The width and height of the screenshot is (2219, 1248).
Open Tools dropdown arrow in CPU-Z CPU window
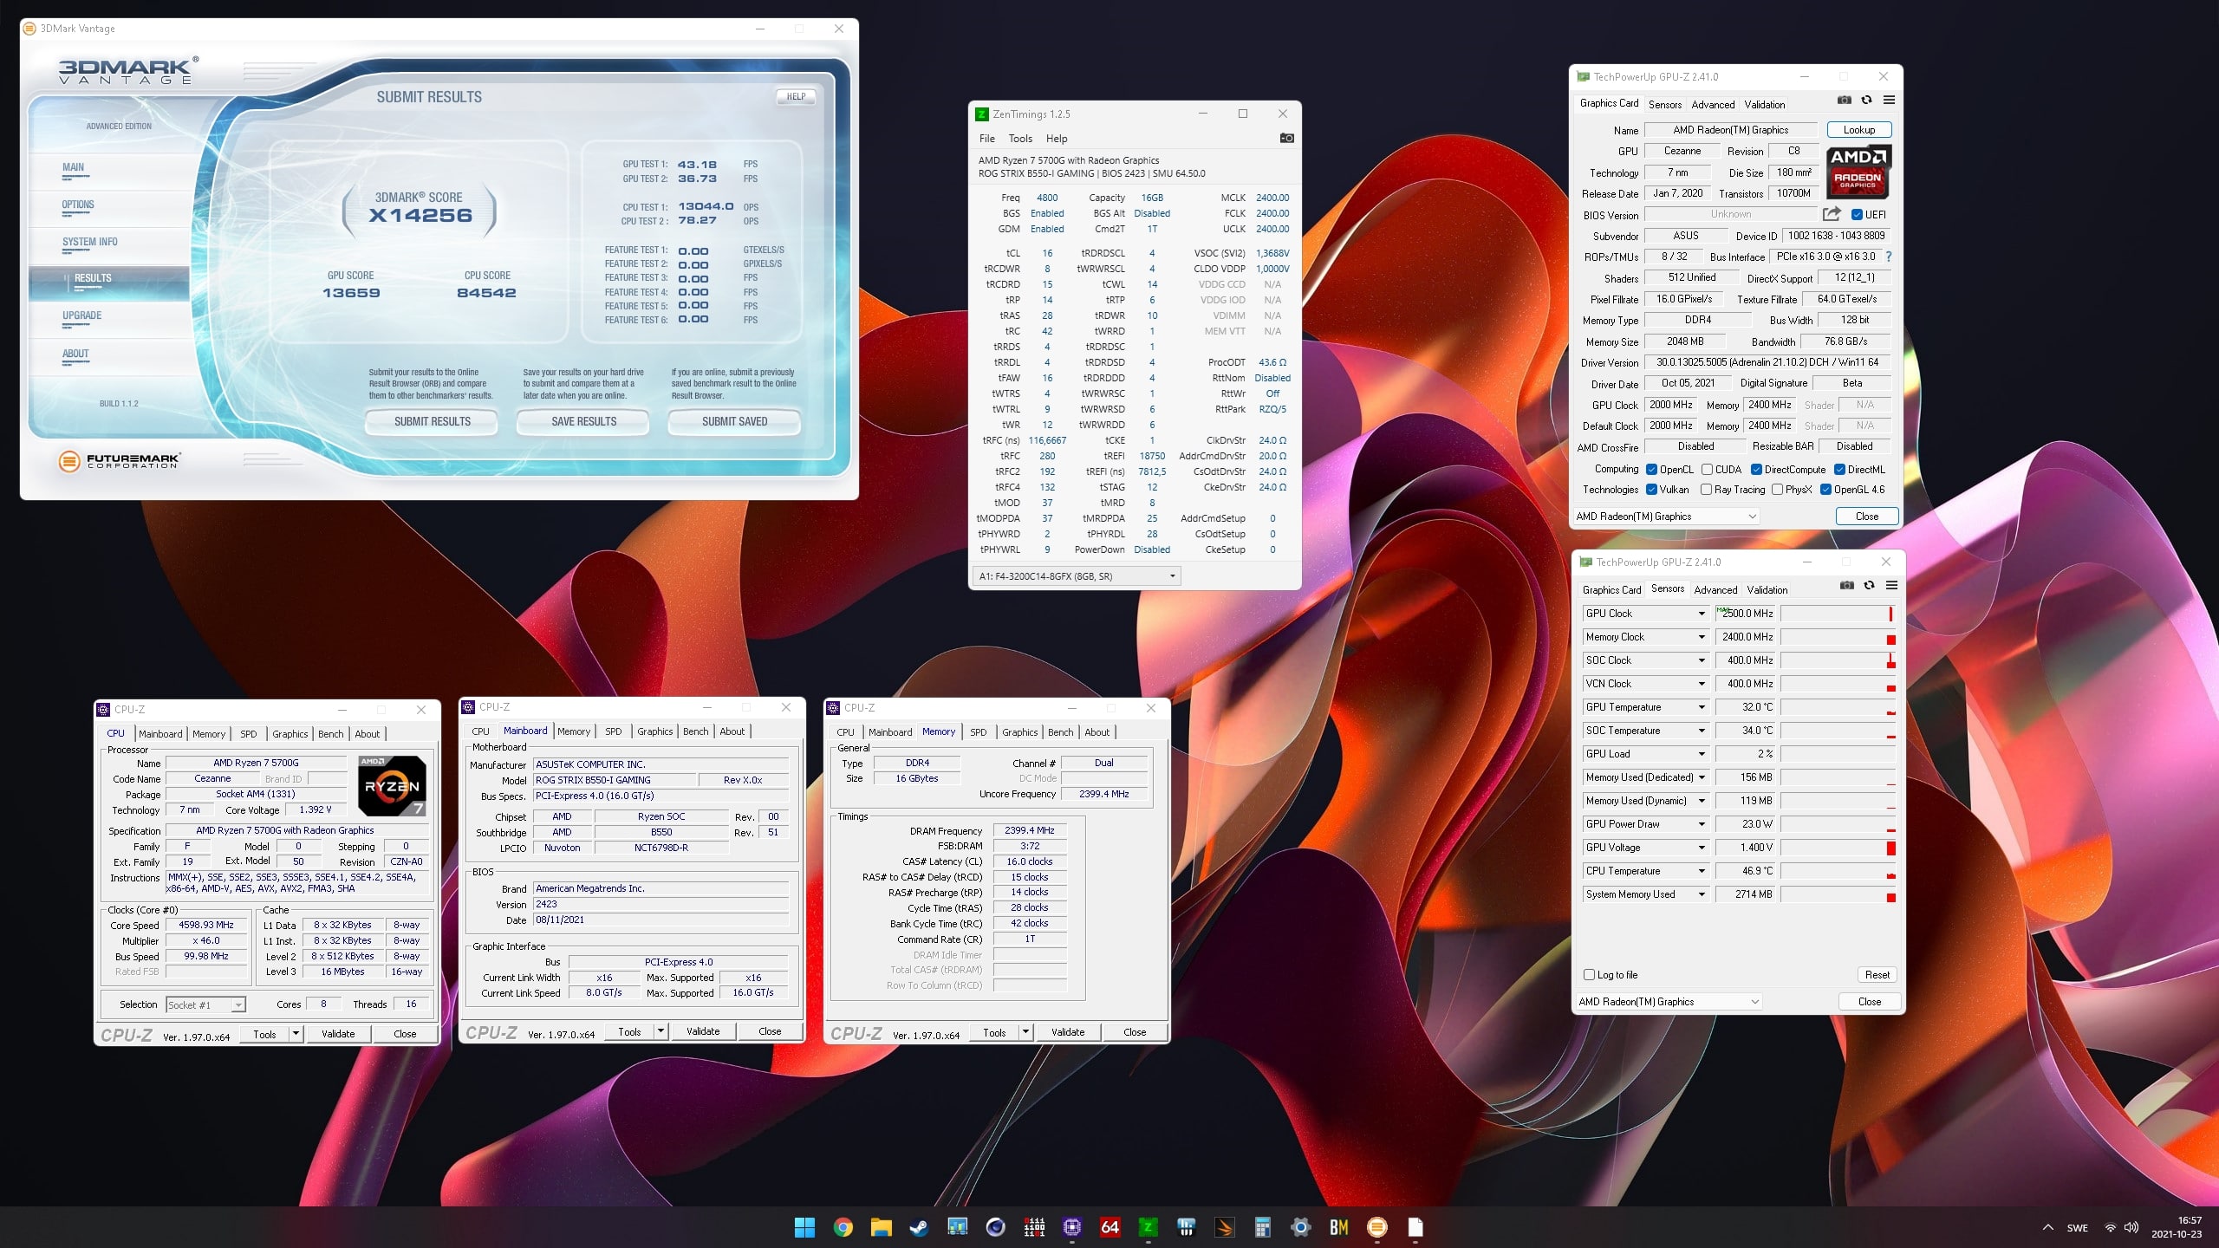296,1034
